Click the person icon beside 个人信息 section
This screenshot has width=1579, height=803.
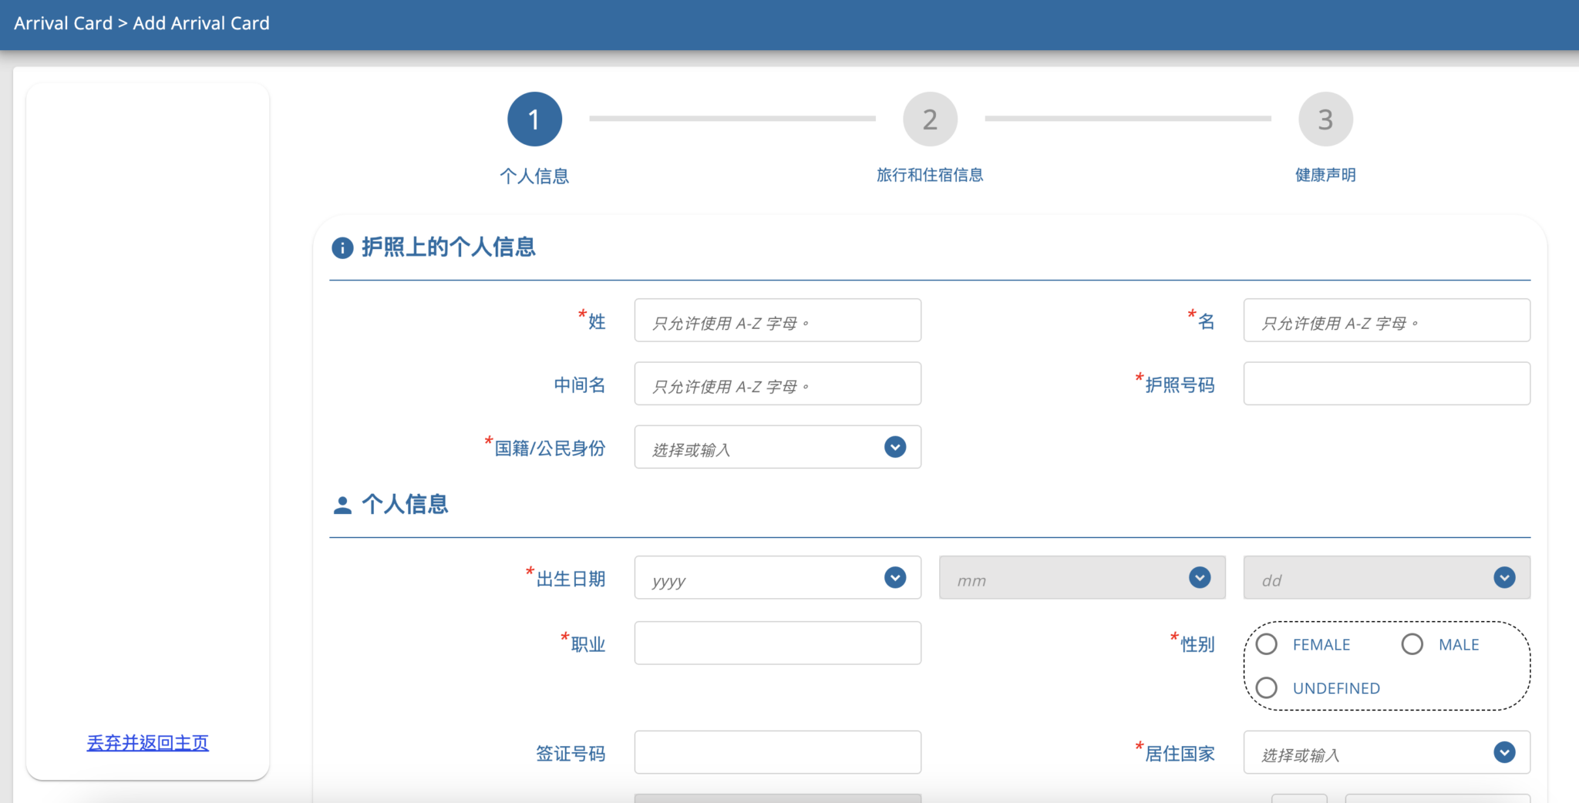(x=342, y=503)
